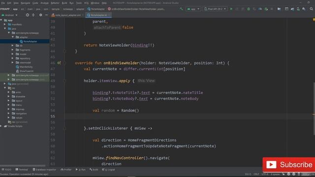Click the project panel horizontal scrollbar
The width and height of the screenshot is (315, 177).
tap(23, 166)
